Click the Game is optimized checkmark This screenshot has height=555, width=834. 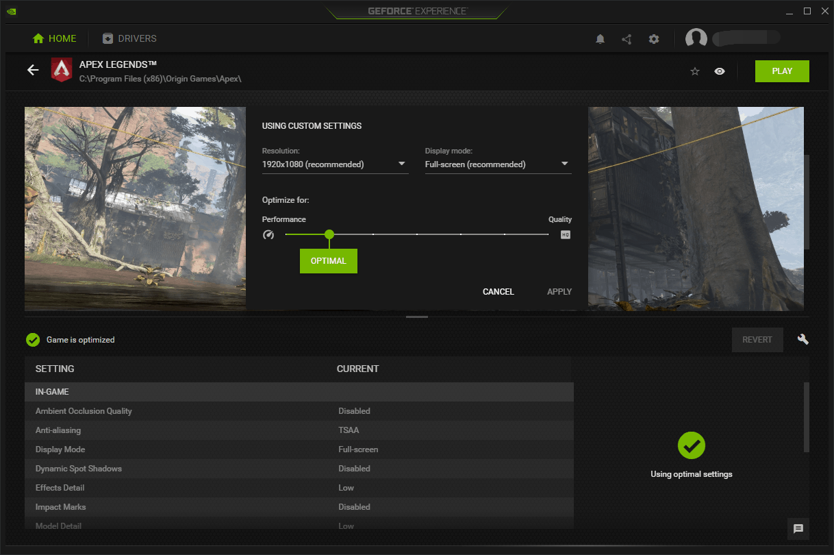pyautogui.click(x=32, y=340)
